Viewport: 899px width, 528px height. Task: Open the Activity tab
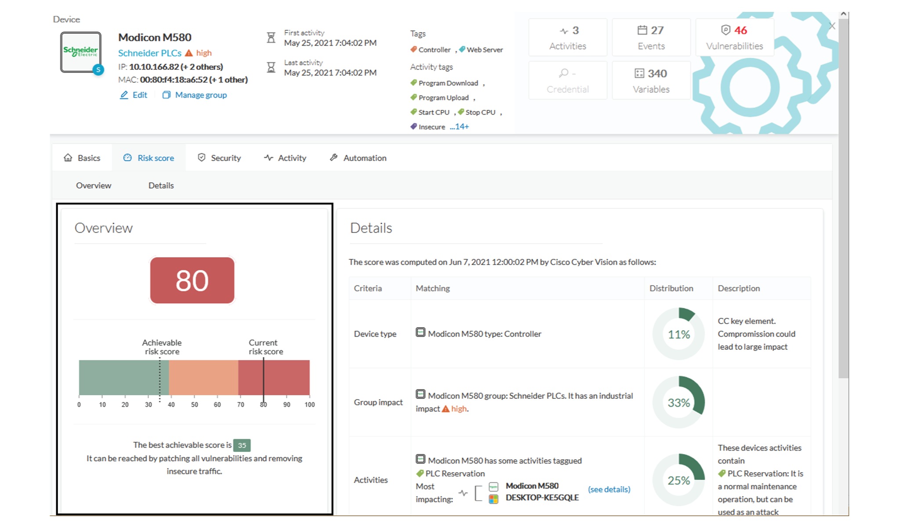[285, 158]
